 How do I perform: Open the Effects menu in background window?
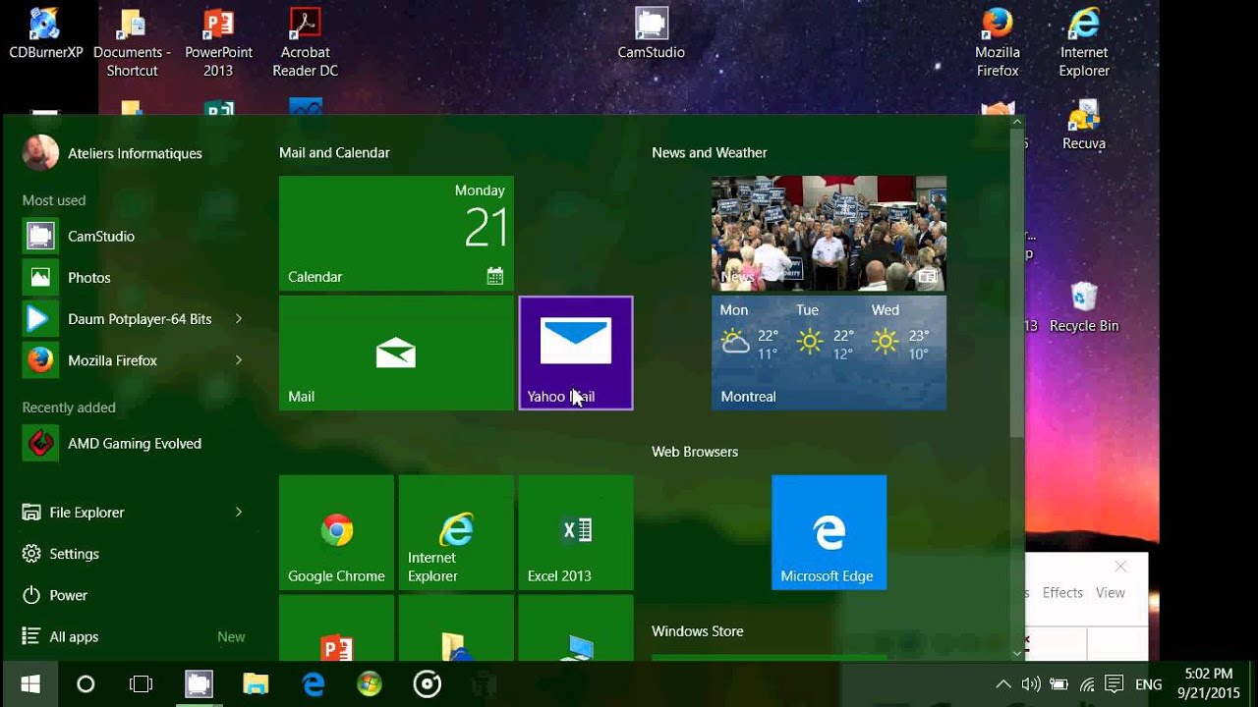click(1062, 593)
